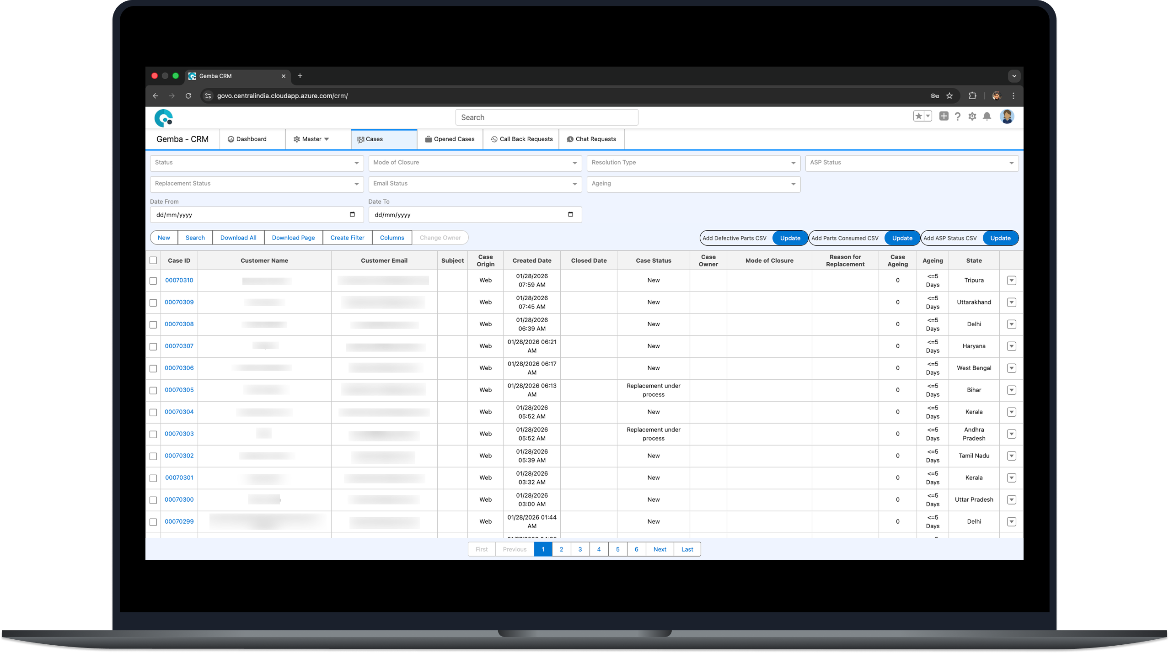Click the top Search input field
Screen dimensions: 1169x653
547,117
